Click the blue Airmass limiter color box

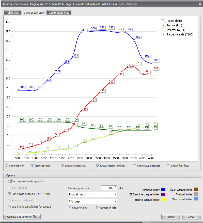pos(163,190)
